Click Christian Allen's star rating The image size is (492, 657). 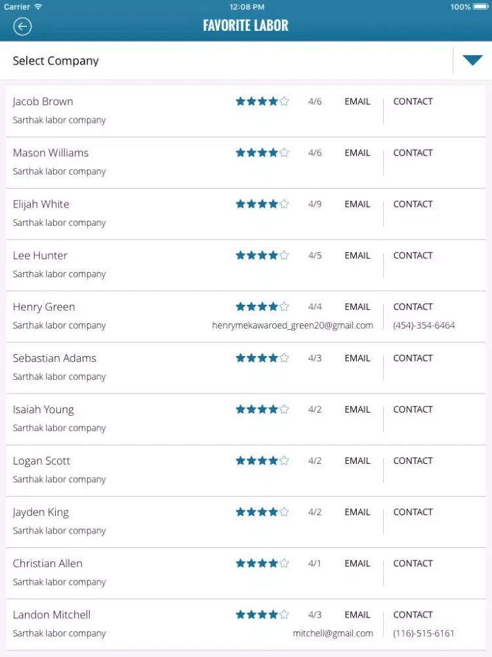tap(262, 563)
